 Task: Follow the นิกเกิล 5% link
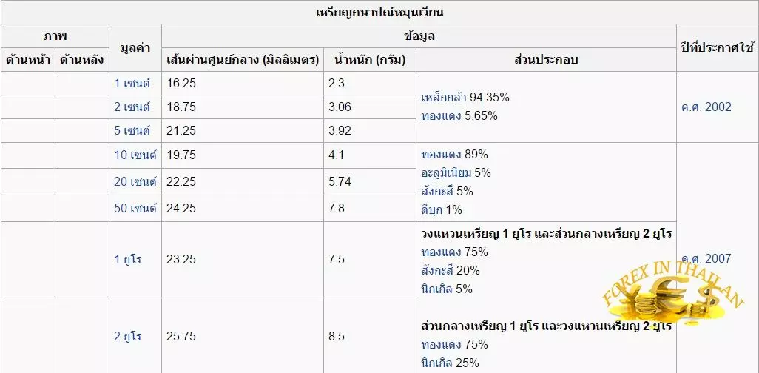(x=437, y=289)
